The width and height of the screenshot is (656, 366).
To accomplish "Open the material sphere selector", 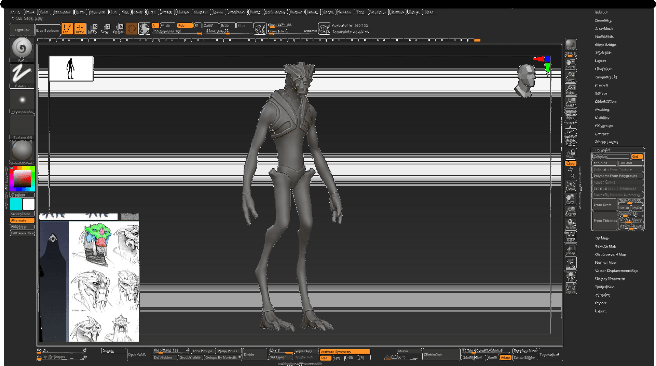I will pyautogui.click(x=22, y=153).
